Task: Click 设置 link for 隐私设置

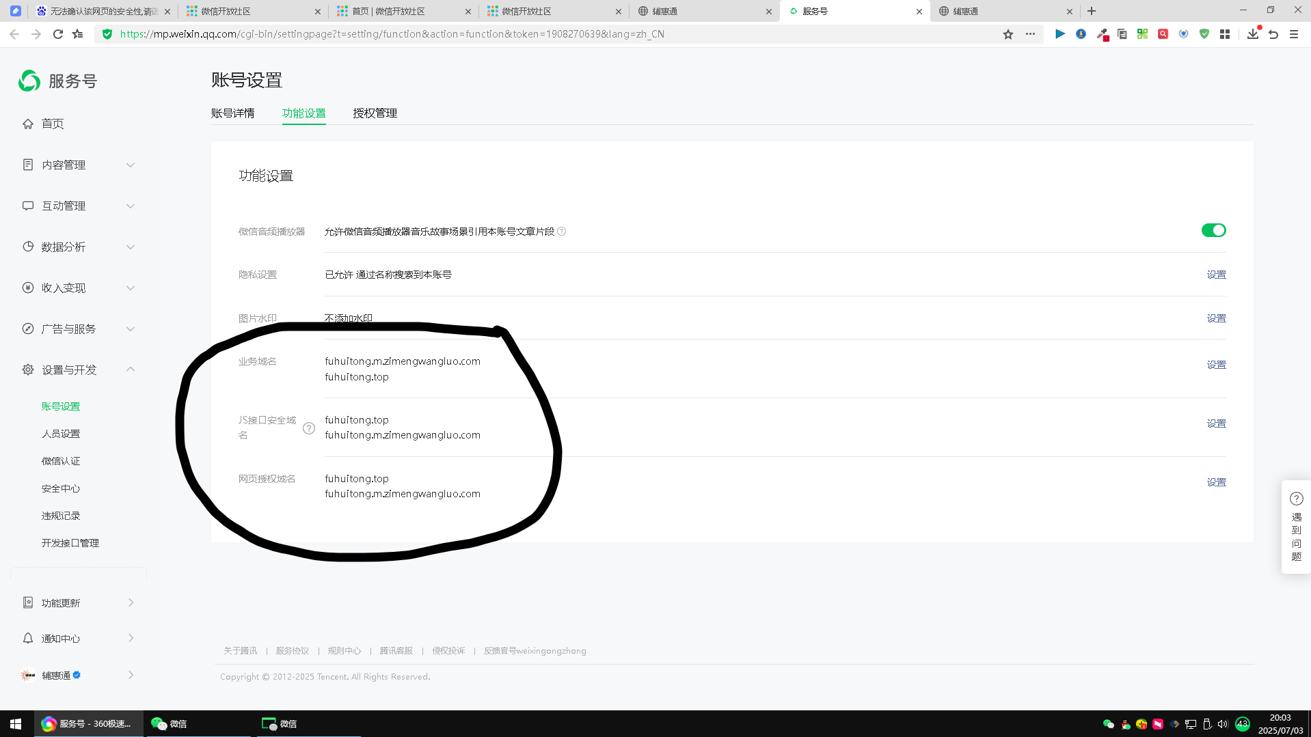Action: click(x=1217, y=275)
